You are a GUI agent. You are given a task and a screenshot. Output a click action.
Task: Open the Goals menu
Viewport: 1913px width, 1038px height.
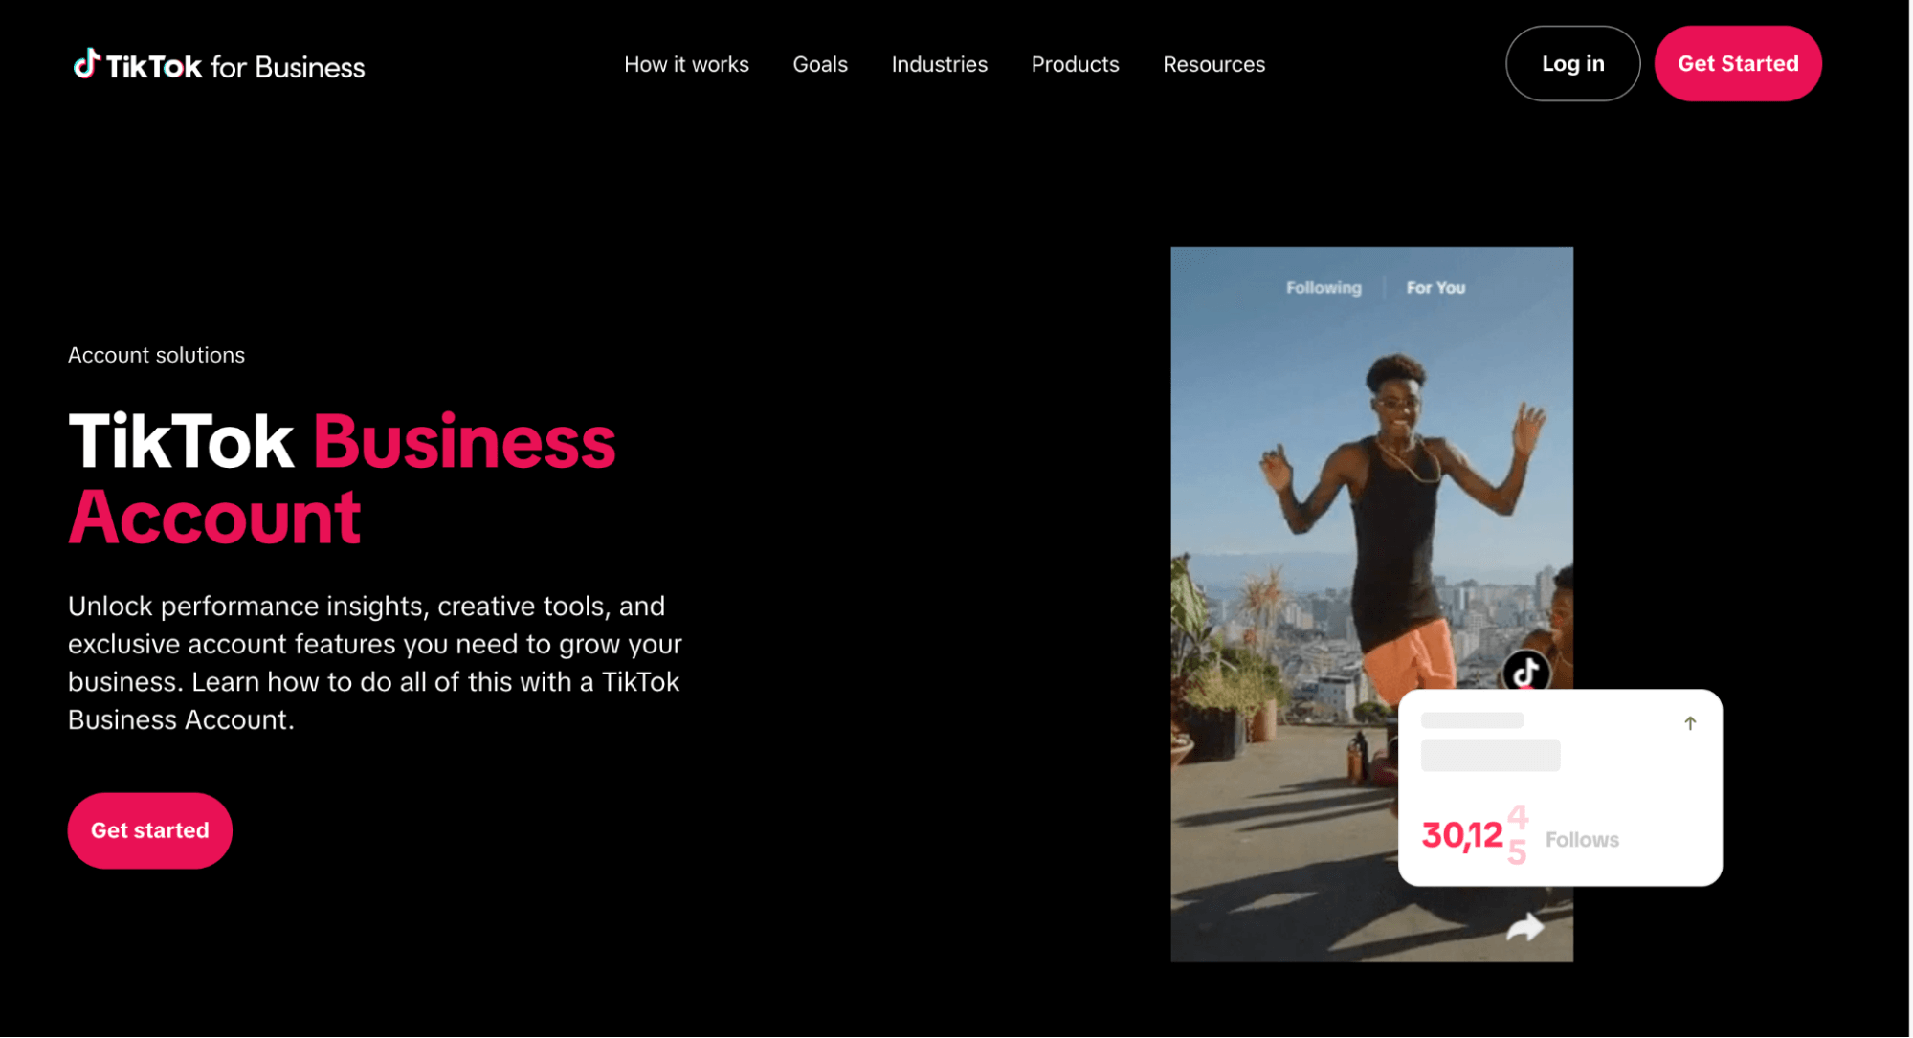pos(821,64)
